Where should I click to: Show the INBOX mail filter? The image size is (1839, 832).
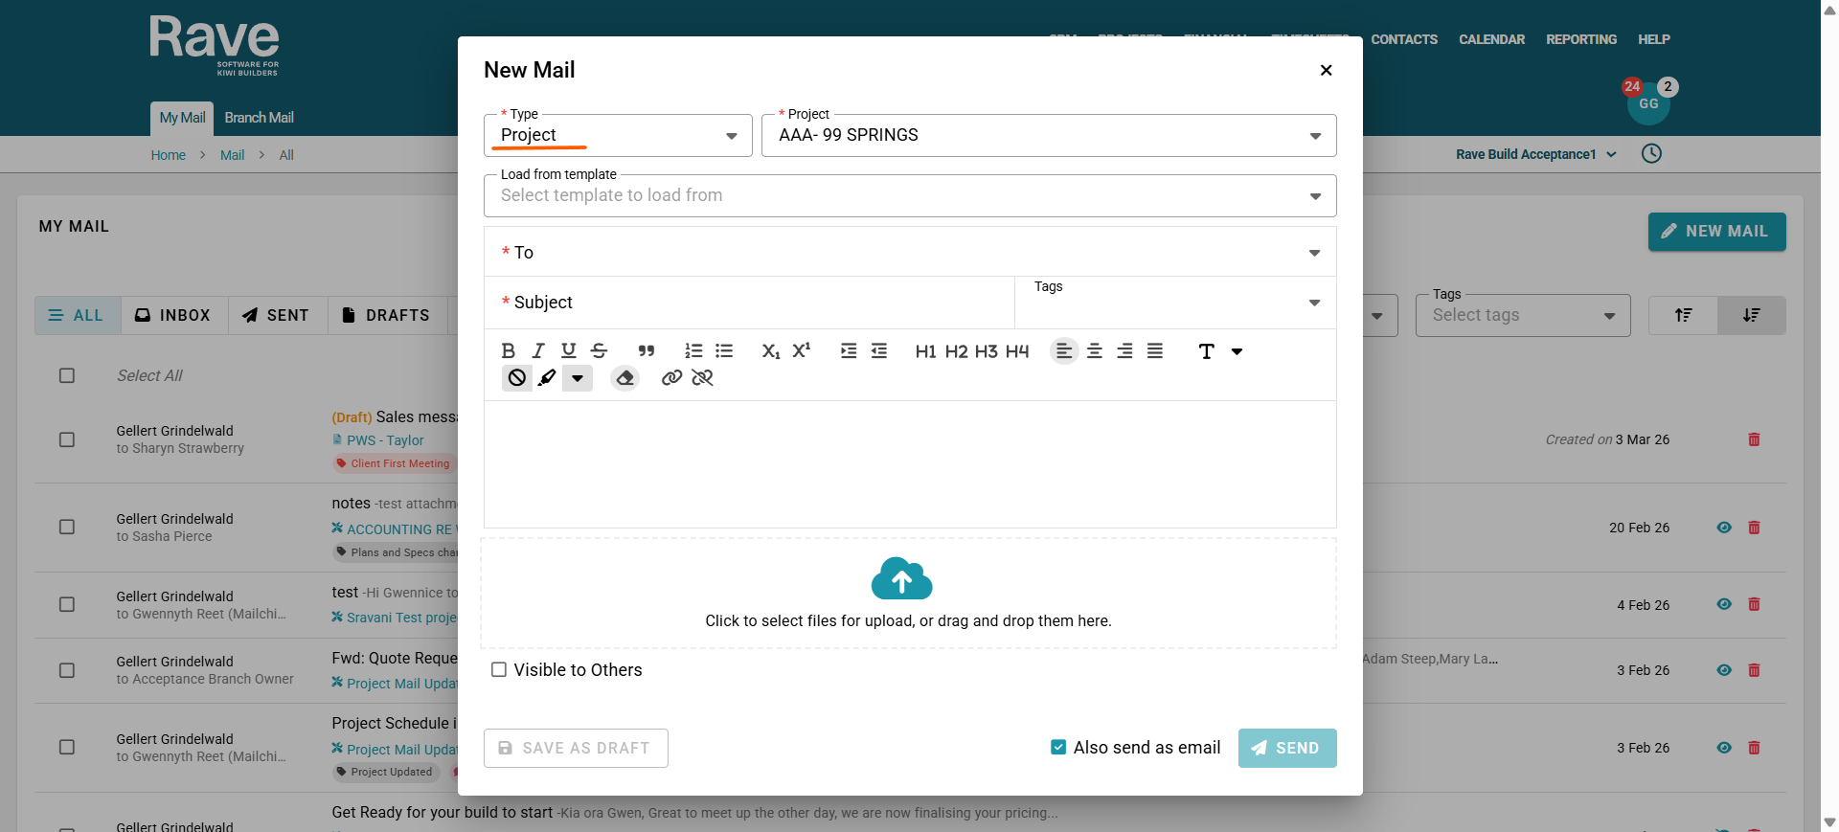174,315
